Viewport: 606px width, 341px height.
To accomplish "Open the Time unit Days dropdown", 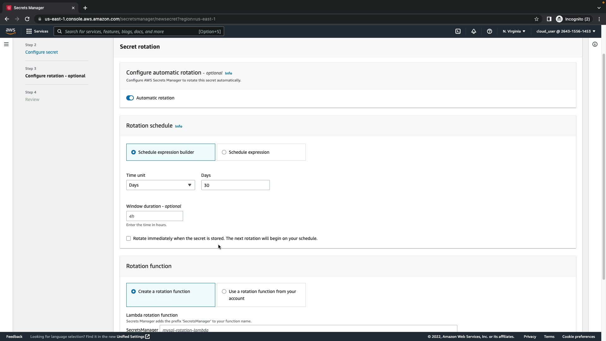I will point(160,185).
